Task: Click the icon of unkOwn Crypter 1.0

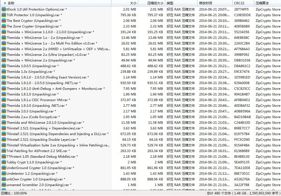Action: pyautogui.click(x=4, y=179)
